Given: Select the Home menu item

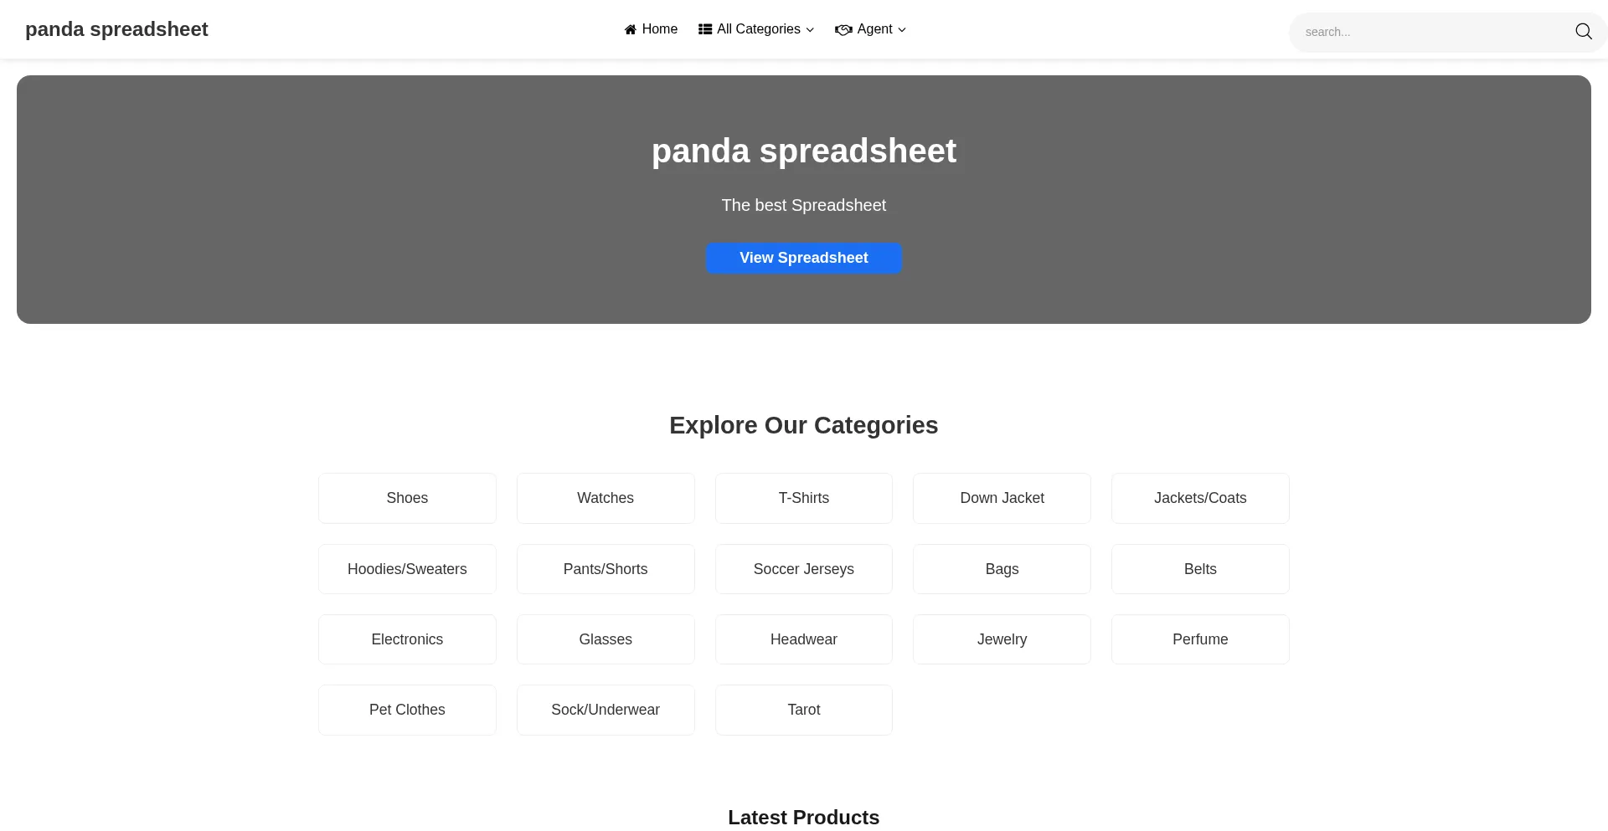Looking at the screenshot, I should click(x=651, y=29).
